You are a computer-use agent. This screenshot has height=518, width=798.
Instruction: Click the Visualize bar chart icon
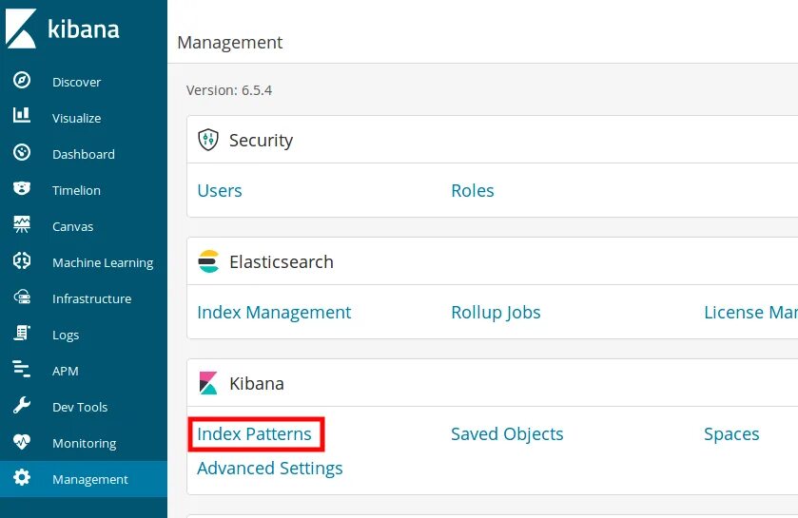[22, 117]
